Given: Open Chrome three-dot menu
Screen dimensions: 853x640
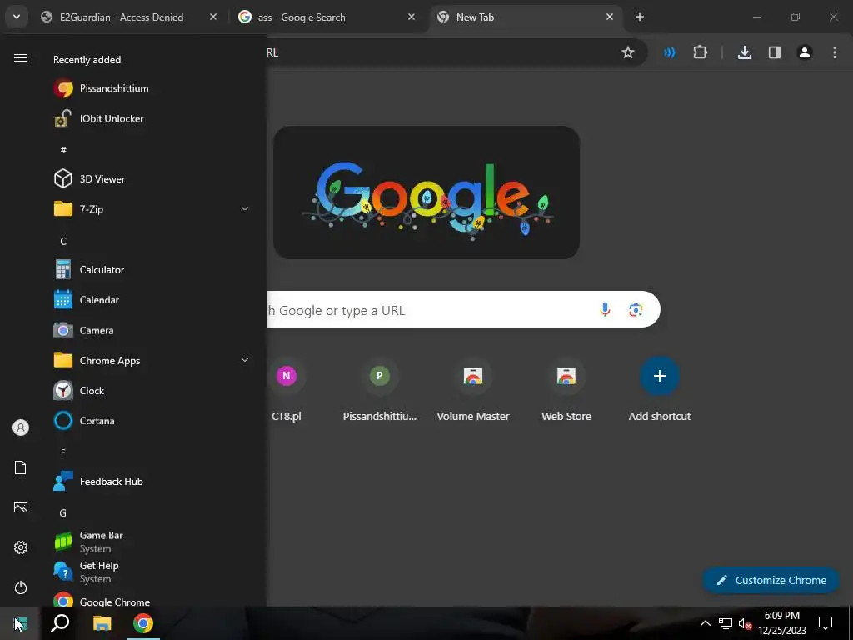Looking at the screenshot, I should pyautogui.click(x=835, y=52).
